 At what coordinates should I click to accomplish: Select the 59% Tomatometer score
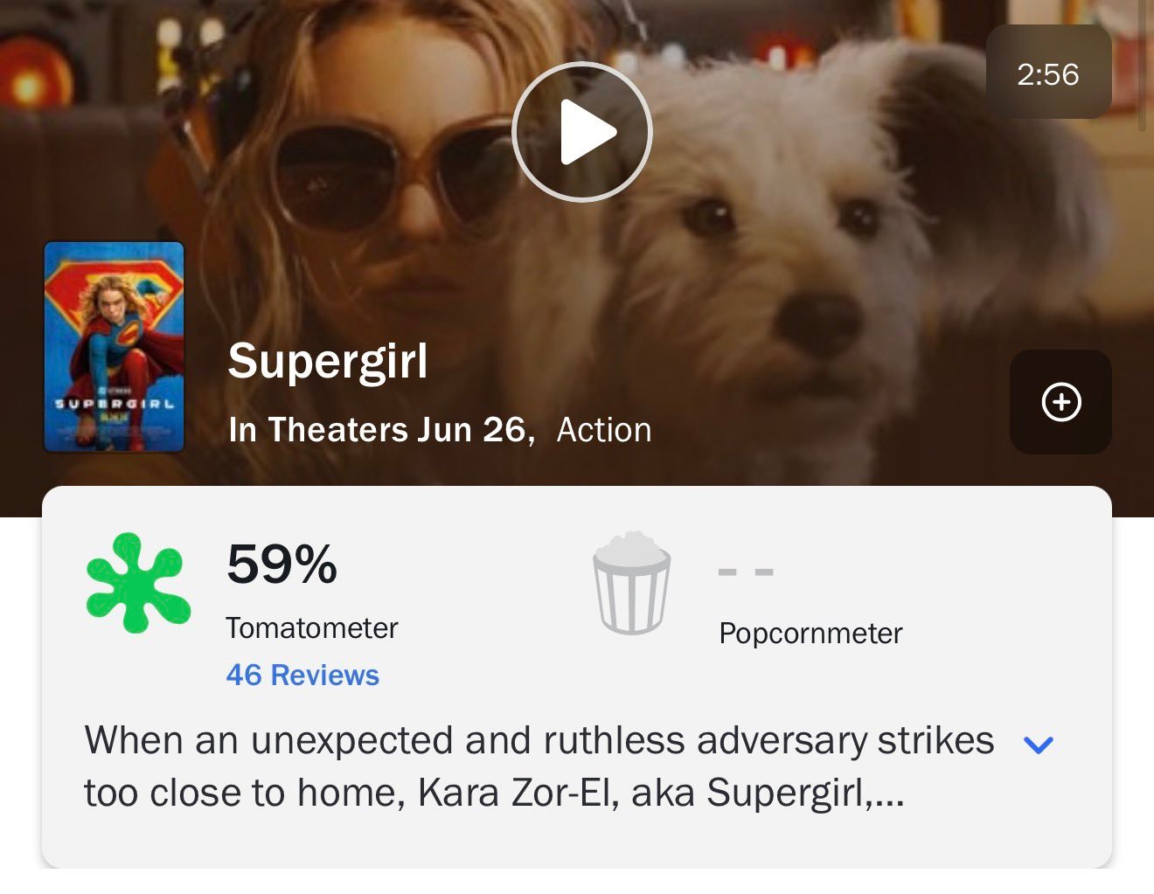[x=282, y=564]
